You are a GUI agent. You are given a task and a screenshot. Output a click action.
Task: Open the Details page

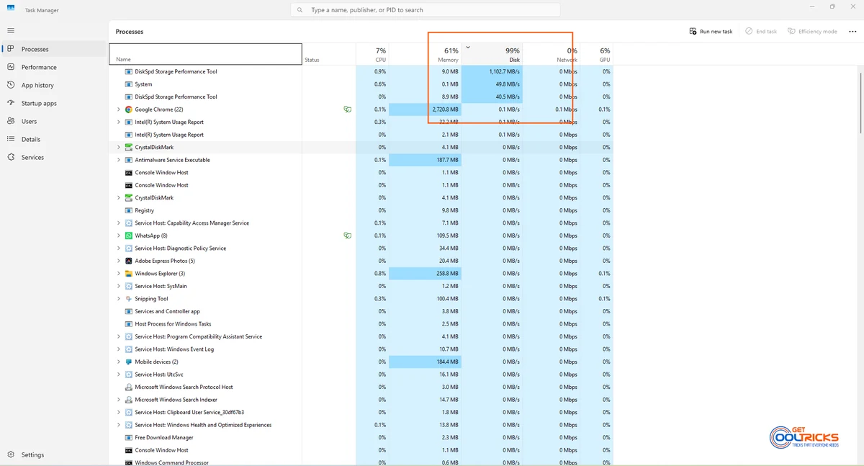tap(55, 139)
